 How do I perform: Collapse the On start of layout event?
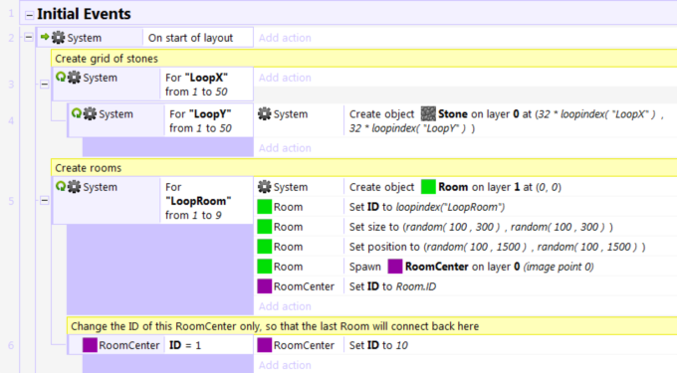click(29, 37)
